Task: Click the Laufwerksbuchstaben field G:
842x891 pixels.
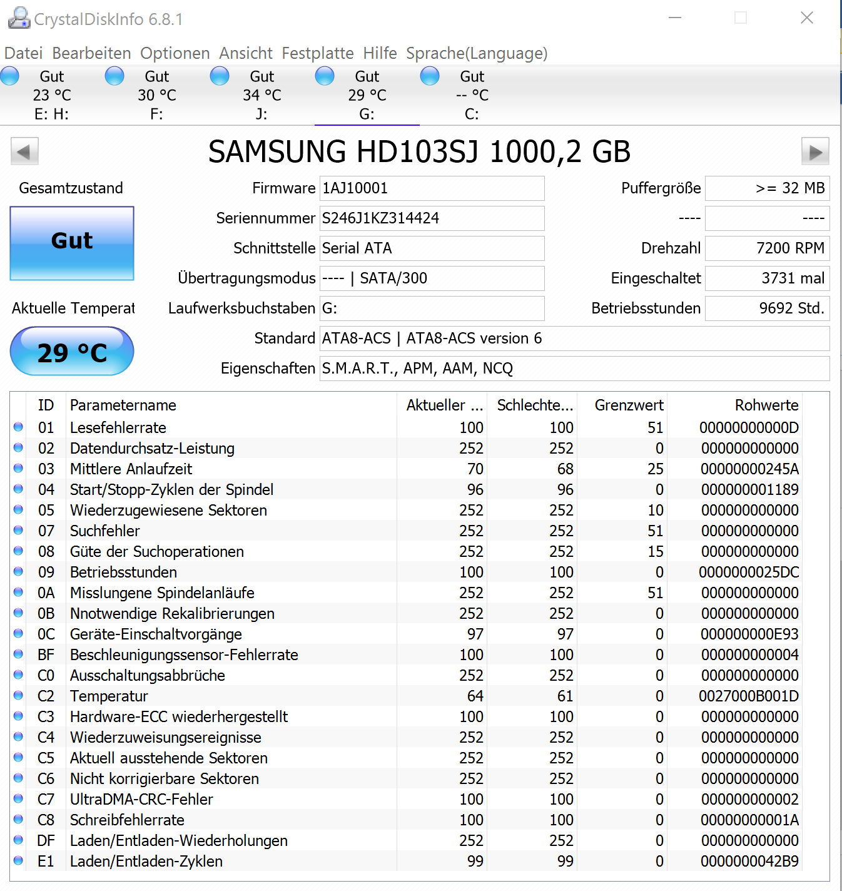Action: [432, 308]
